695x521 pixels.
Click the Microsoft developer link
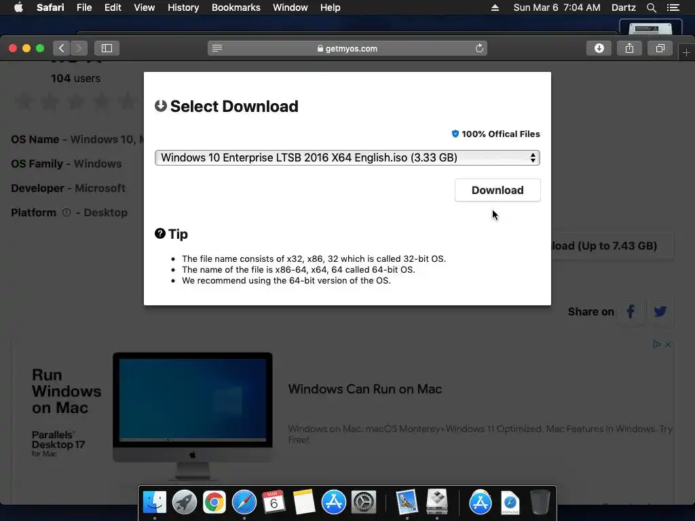tap(100, 188)
